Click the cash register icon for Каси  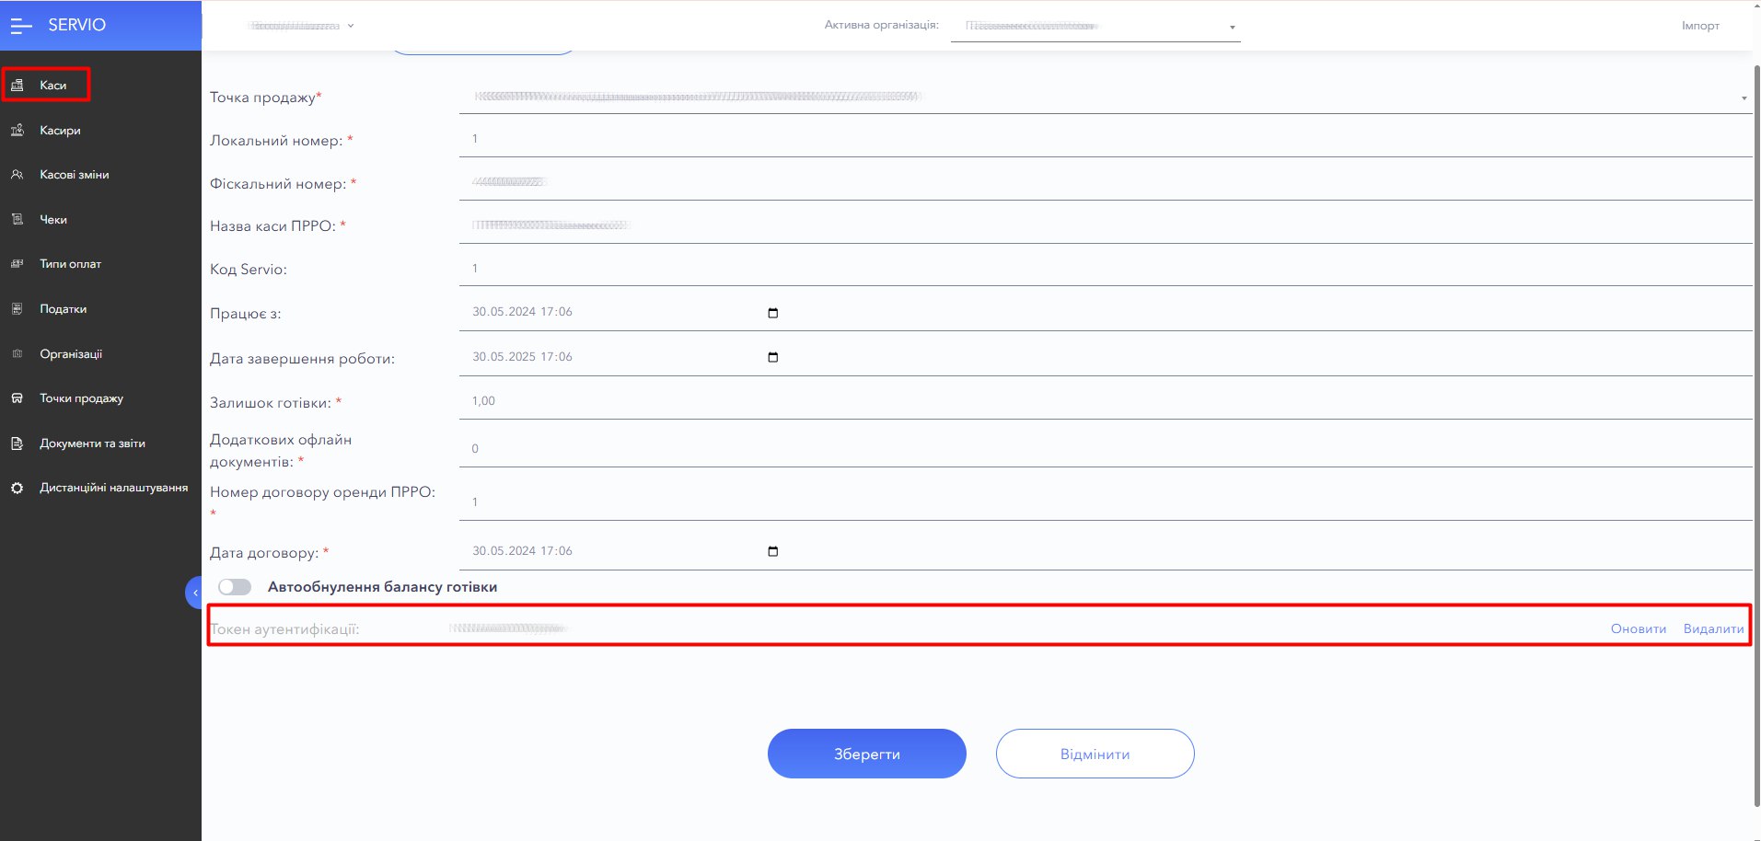point(17,85)
